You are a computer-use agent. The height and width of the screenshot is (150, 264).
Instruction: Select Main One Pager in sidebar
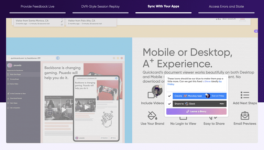(x=23, y=74)
